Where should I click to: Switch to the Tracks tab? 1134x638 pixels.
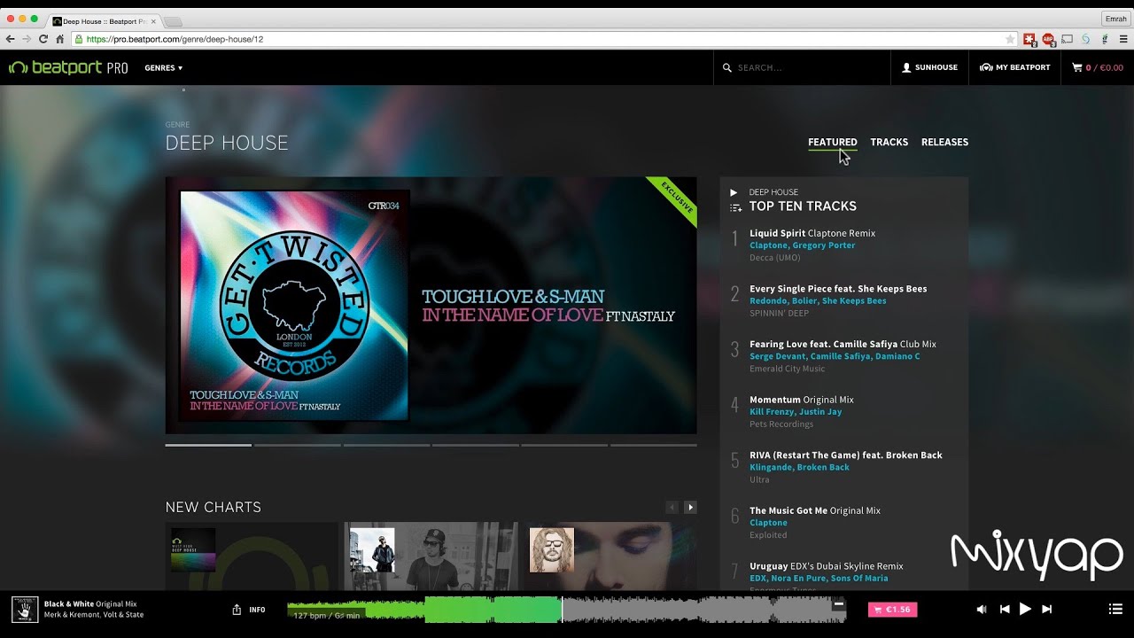889,142
